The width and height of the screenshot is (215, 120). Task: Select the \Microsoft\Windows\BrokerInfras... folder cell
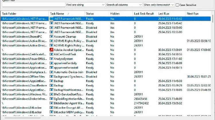(x=24, y=99)
